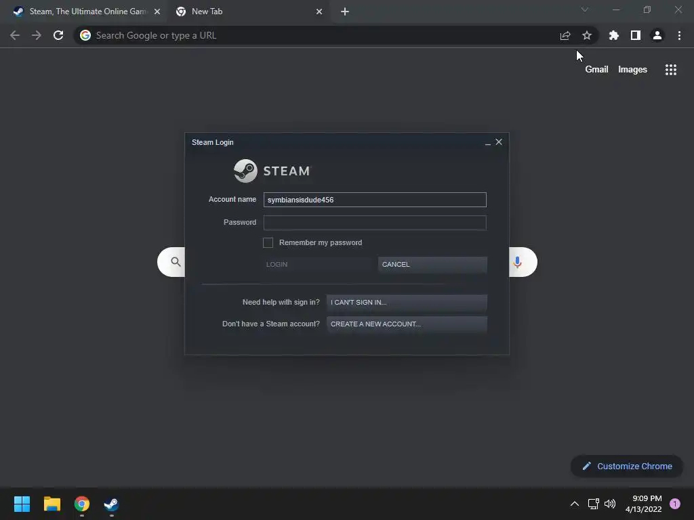Expand Chrome tab search chevron
This screenshot has width=694, height=520.
585,9
